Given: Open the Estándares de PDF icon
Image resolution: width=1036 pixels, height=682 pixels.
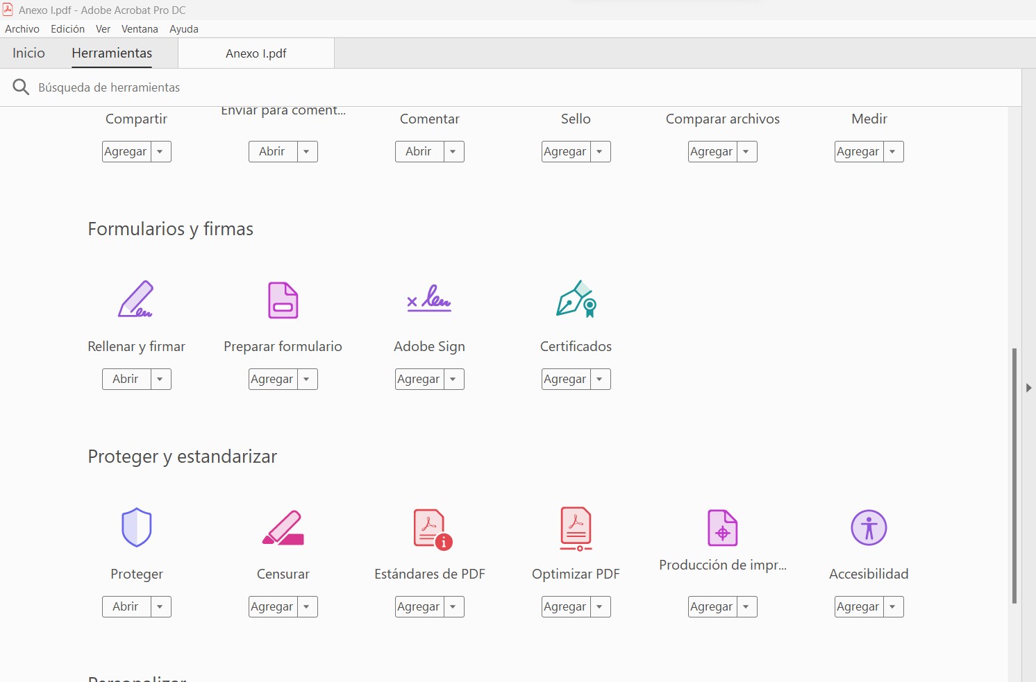Looking at the screenshot, I should 432,528.
